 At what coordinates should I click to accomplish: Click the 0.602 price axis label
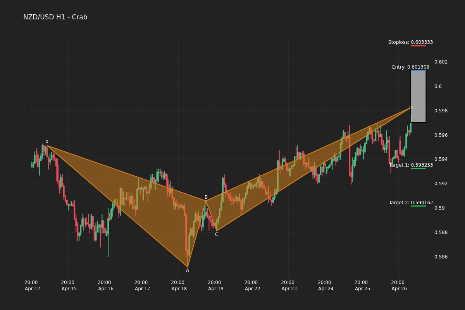(x=441, y=62)
